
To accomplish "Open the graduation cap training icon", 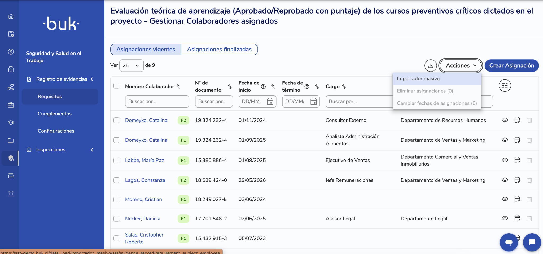I will pyautogui.click(x=11, y=123).
